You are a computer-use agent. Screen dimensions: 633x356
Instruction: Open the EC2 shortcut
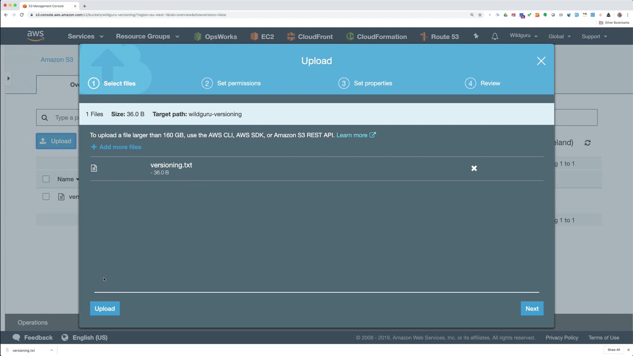(x=262, y=37)
